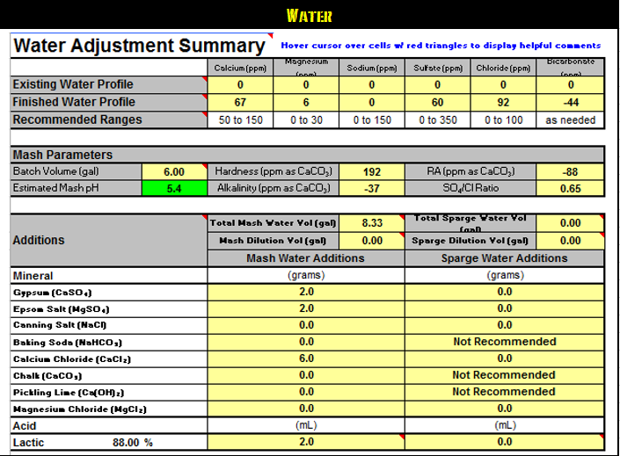Screen dimensions: 620x456
Task: Select Canning Salt sparge water addition cell
Action: (x=504, y=325)
